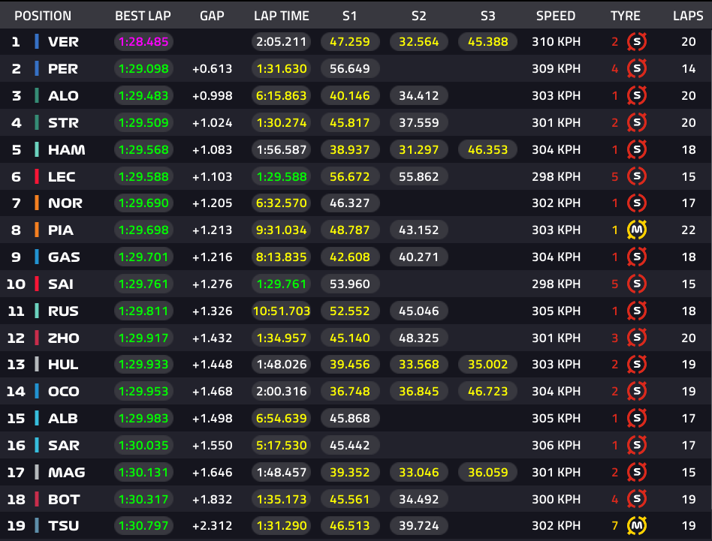Click the soft tyre icon in ZHO's row
This screenshot has width=712, height=541.
coord(637,338)
